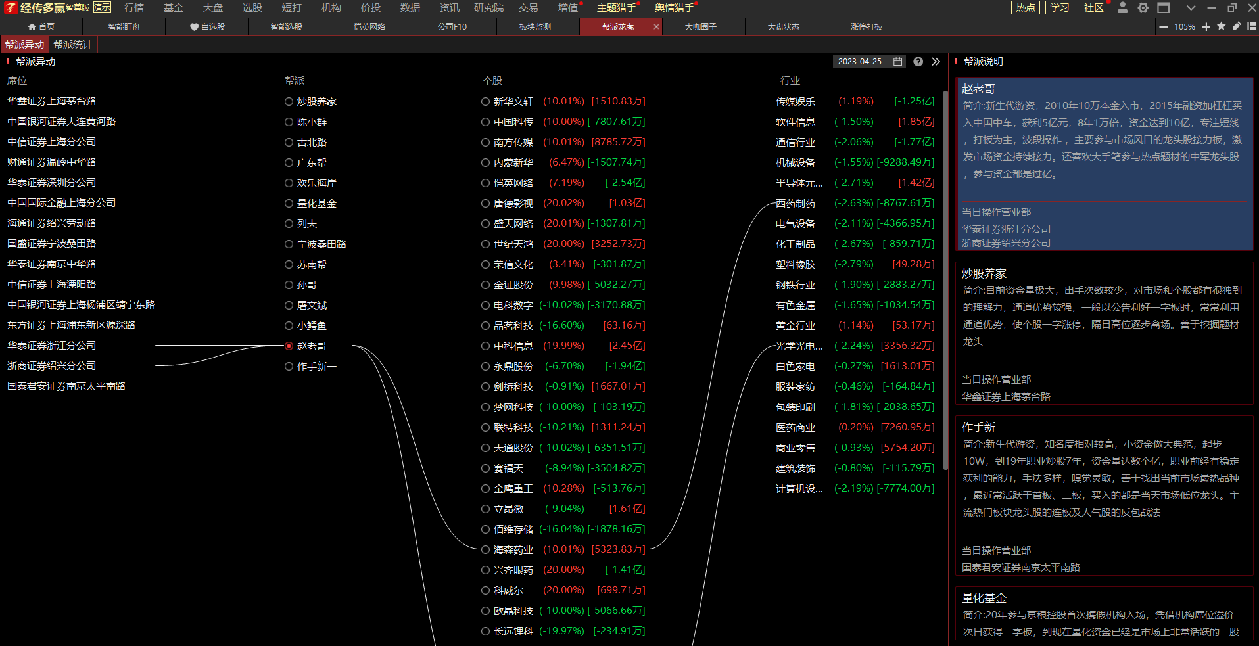Select seat 华鑫证券上海茅台路
The width and height of the screenshot is (1259, 646).
(x=52, y=101)
